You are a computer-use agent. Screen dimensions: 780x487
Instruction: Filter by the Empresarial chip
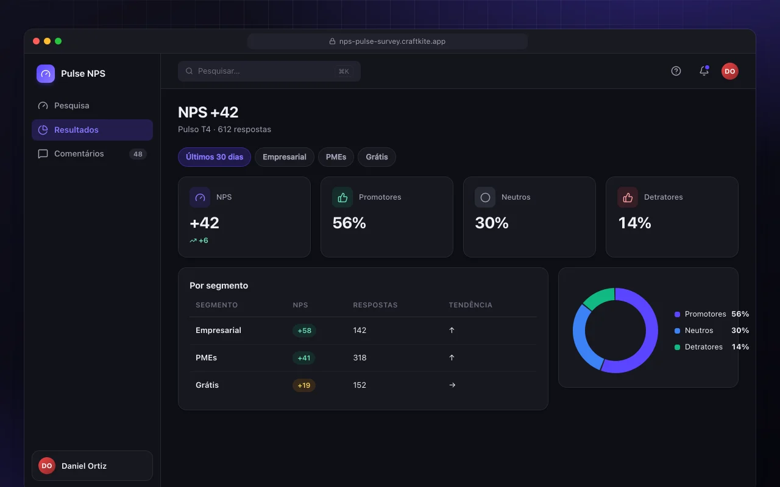click(285, 157)
